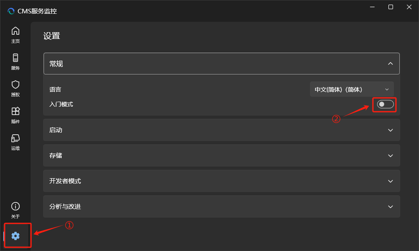419x251 pixels.
Task: Open the 主页 home icon
Action: [x=16, y=31]
